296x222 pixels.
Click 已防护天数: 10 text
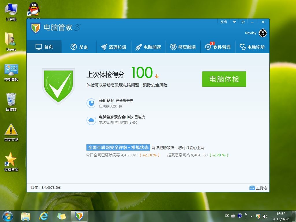pos(110,106)
